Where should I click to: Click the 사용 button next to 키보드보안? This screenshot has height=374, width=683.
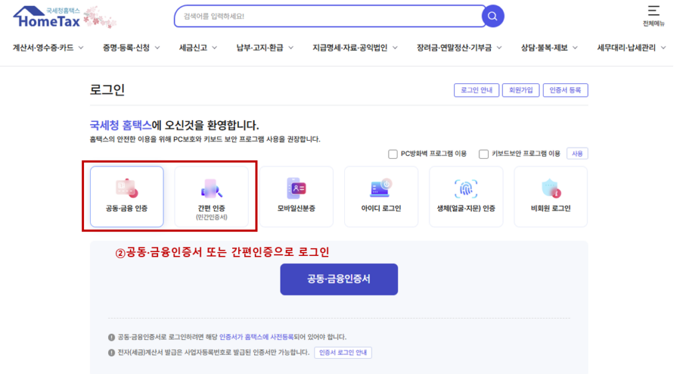pos(577,154)
